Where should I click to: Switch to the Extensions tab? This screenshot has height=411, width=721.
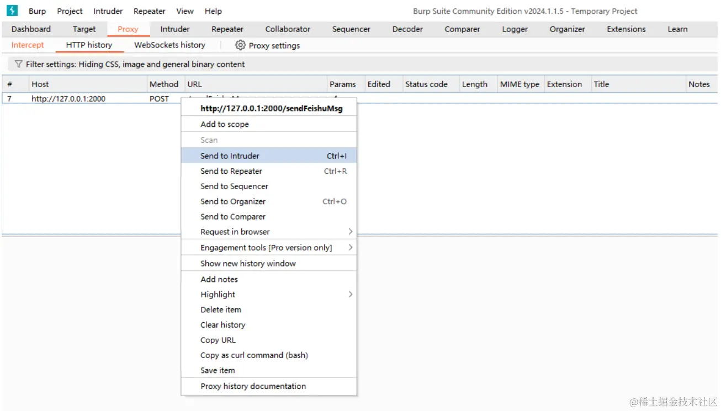pos(626,29)
